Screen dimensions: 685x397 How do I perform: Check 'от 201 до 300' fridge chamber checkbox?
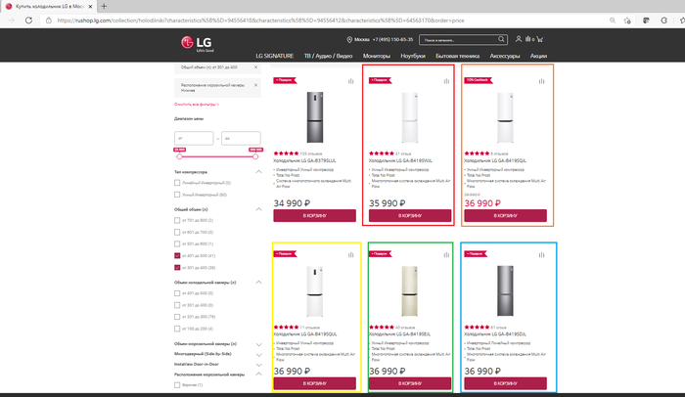click(177, 317)
